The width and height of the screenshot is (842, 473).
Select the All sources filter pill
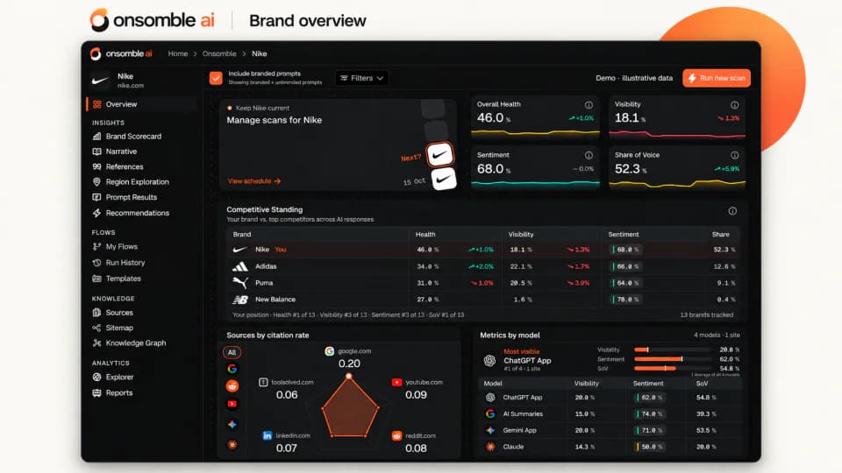[x=232, y=352]
